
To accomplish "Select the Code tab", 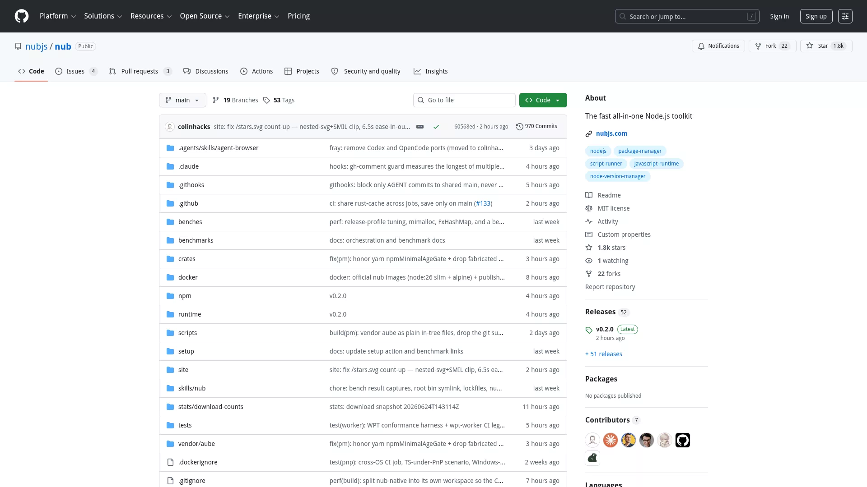I will point(31,71).
